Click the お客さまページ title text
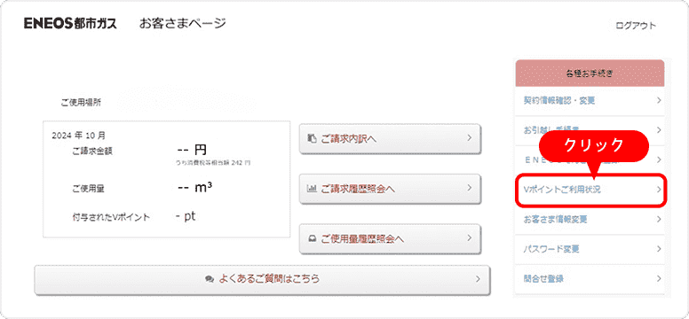This screenshot has width=689, height=319. click(182, 23)
